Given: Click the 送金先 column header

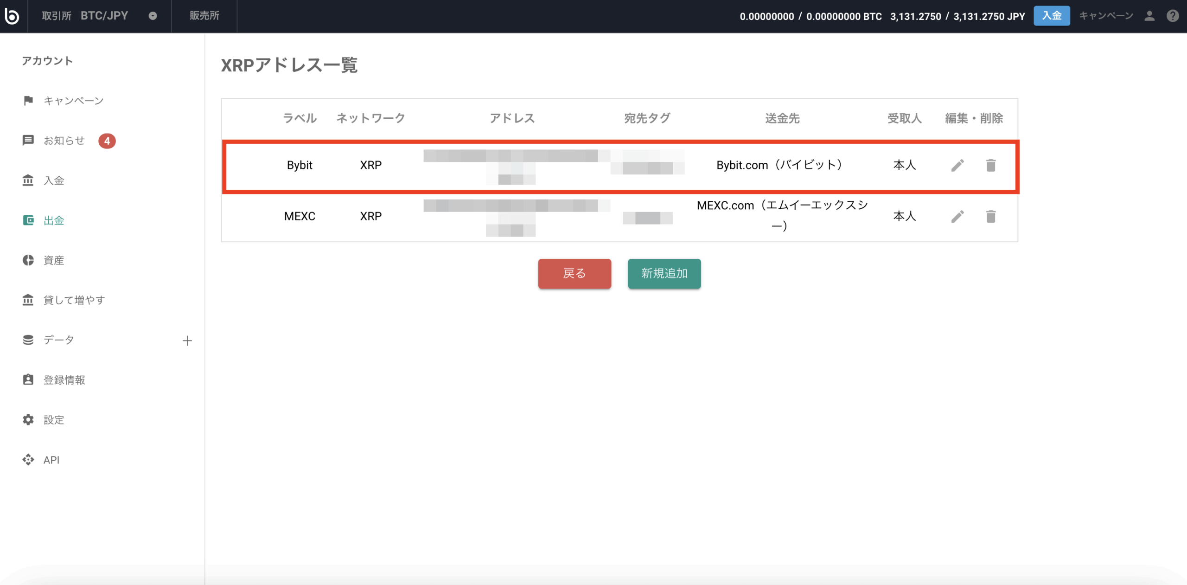Looking at the screenshot, I should [782, 118].
